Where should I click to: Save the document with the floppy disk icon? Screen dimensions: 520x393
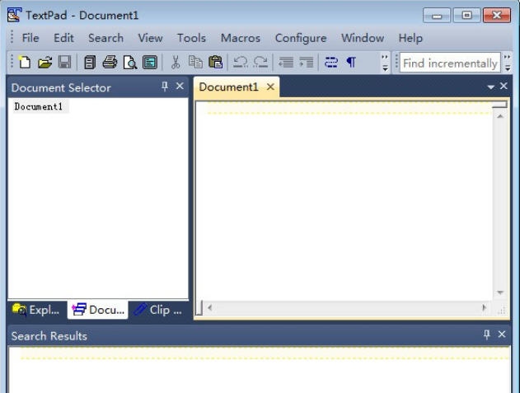click(x=64, y=63)
